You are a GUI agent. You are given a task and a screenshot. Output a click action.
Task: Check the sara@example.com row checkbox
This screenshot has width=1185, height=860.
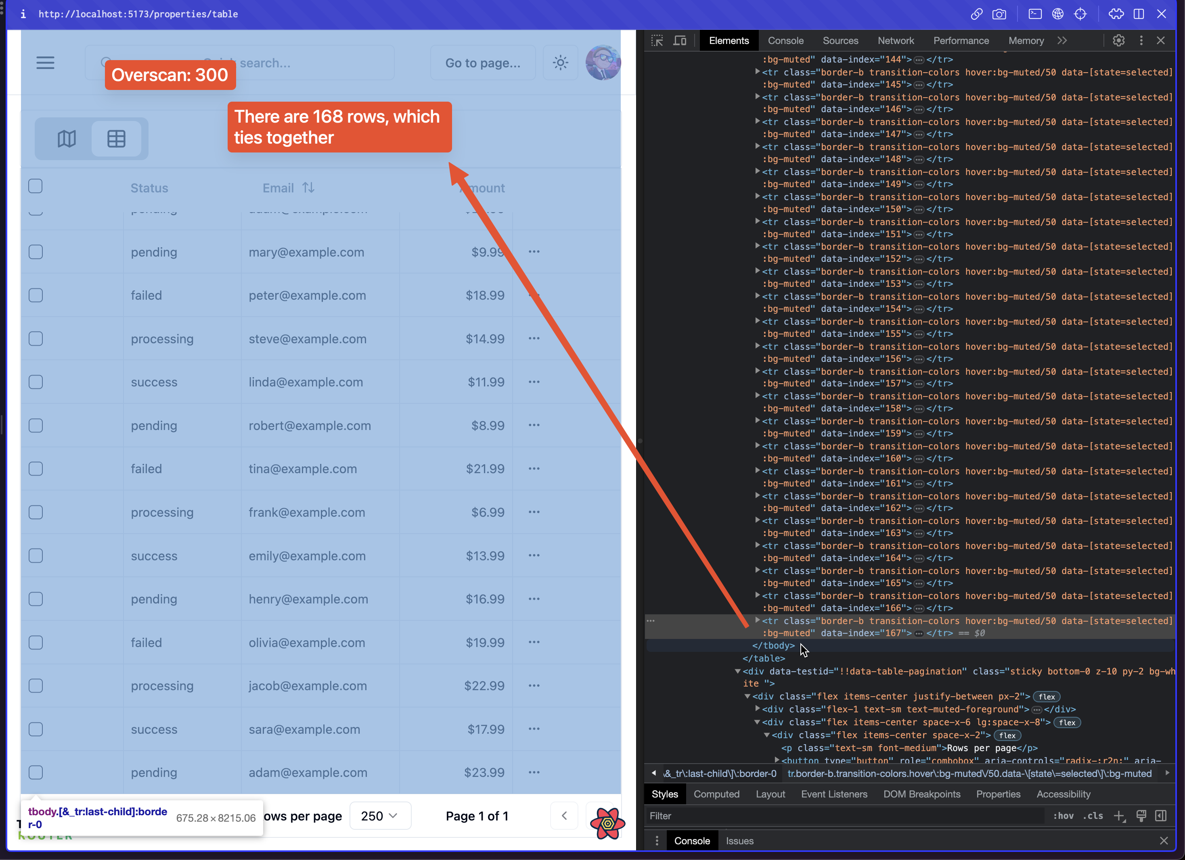point(36,729)
